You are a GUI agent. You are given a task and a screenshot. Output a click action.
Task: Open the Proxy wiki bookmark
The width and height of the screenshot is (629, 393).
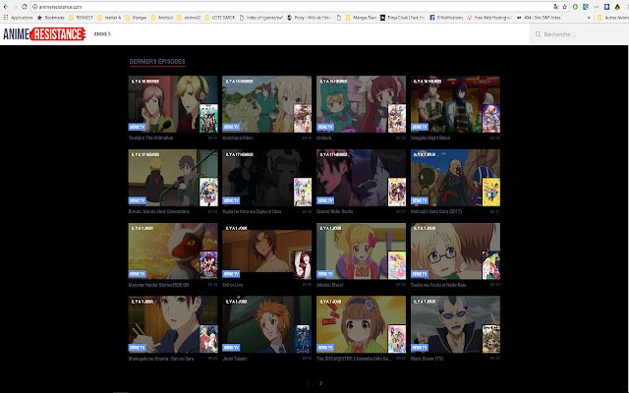click(x=309, y=18)
